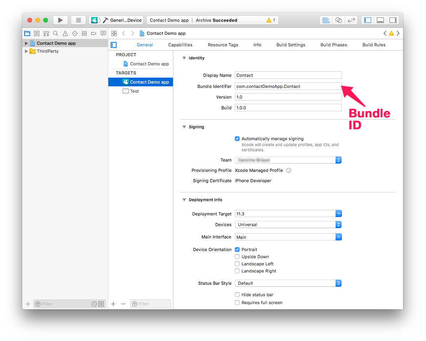Show the Issue navigator
This screenshot has height=341, width=426.
[x=65, y=33]
